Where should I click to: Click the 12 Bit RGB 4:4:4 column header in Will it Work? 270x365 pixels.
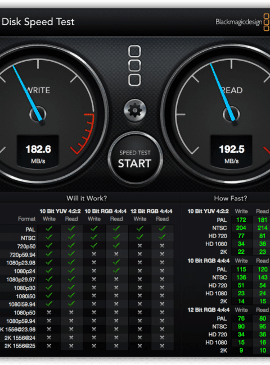(x=151, y=211)
